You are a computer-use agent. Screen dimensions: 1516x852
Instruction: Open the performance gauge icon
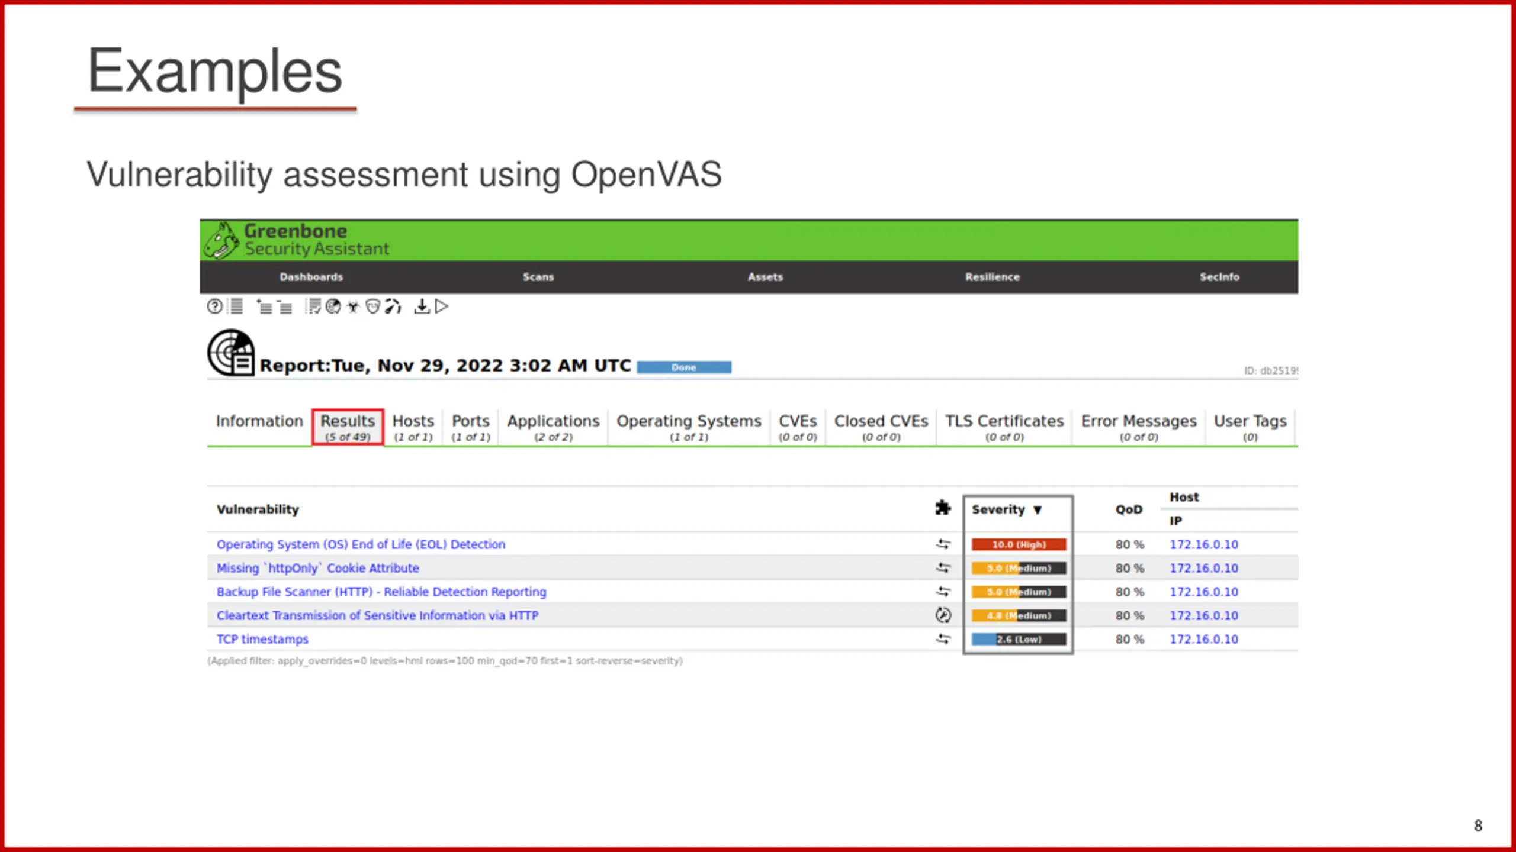393,306
